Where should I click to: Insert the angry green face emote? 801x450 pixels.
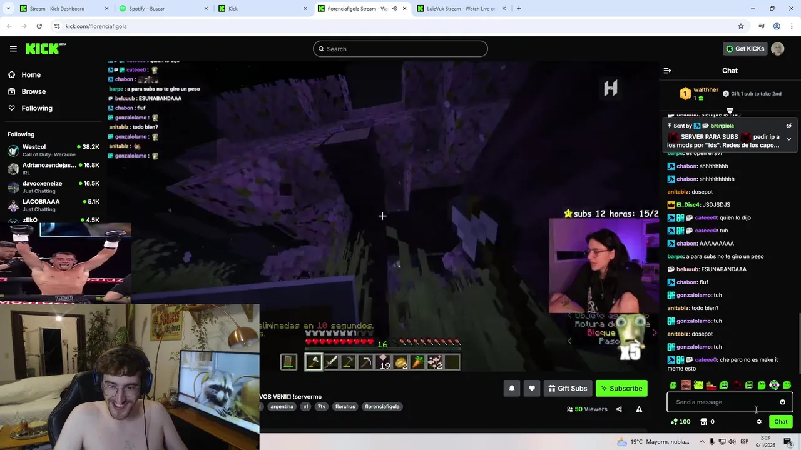click(749, 385)
